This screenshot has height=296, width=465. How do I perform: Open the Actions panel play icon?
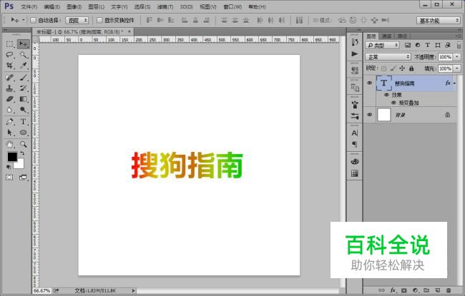click(355, 53)
